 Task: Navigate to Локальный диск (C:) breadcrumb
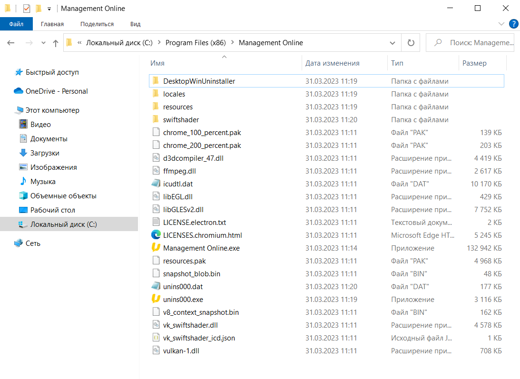[119, 43]
